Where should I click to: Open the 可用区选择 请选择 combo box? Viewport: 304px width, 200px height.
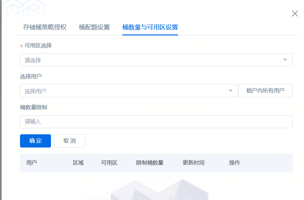[x=152, y=60]
